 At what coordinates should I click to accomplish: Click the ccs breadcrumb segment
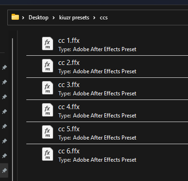[x=103, y=18]
